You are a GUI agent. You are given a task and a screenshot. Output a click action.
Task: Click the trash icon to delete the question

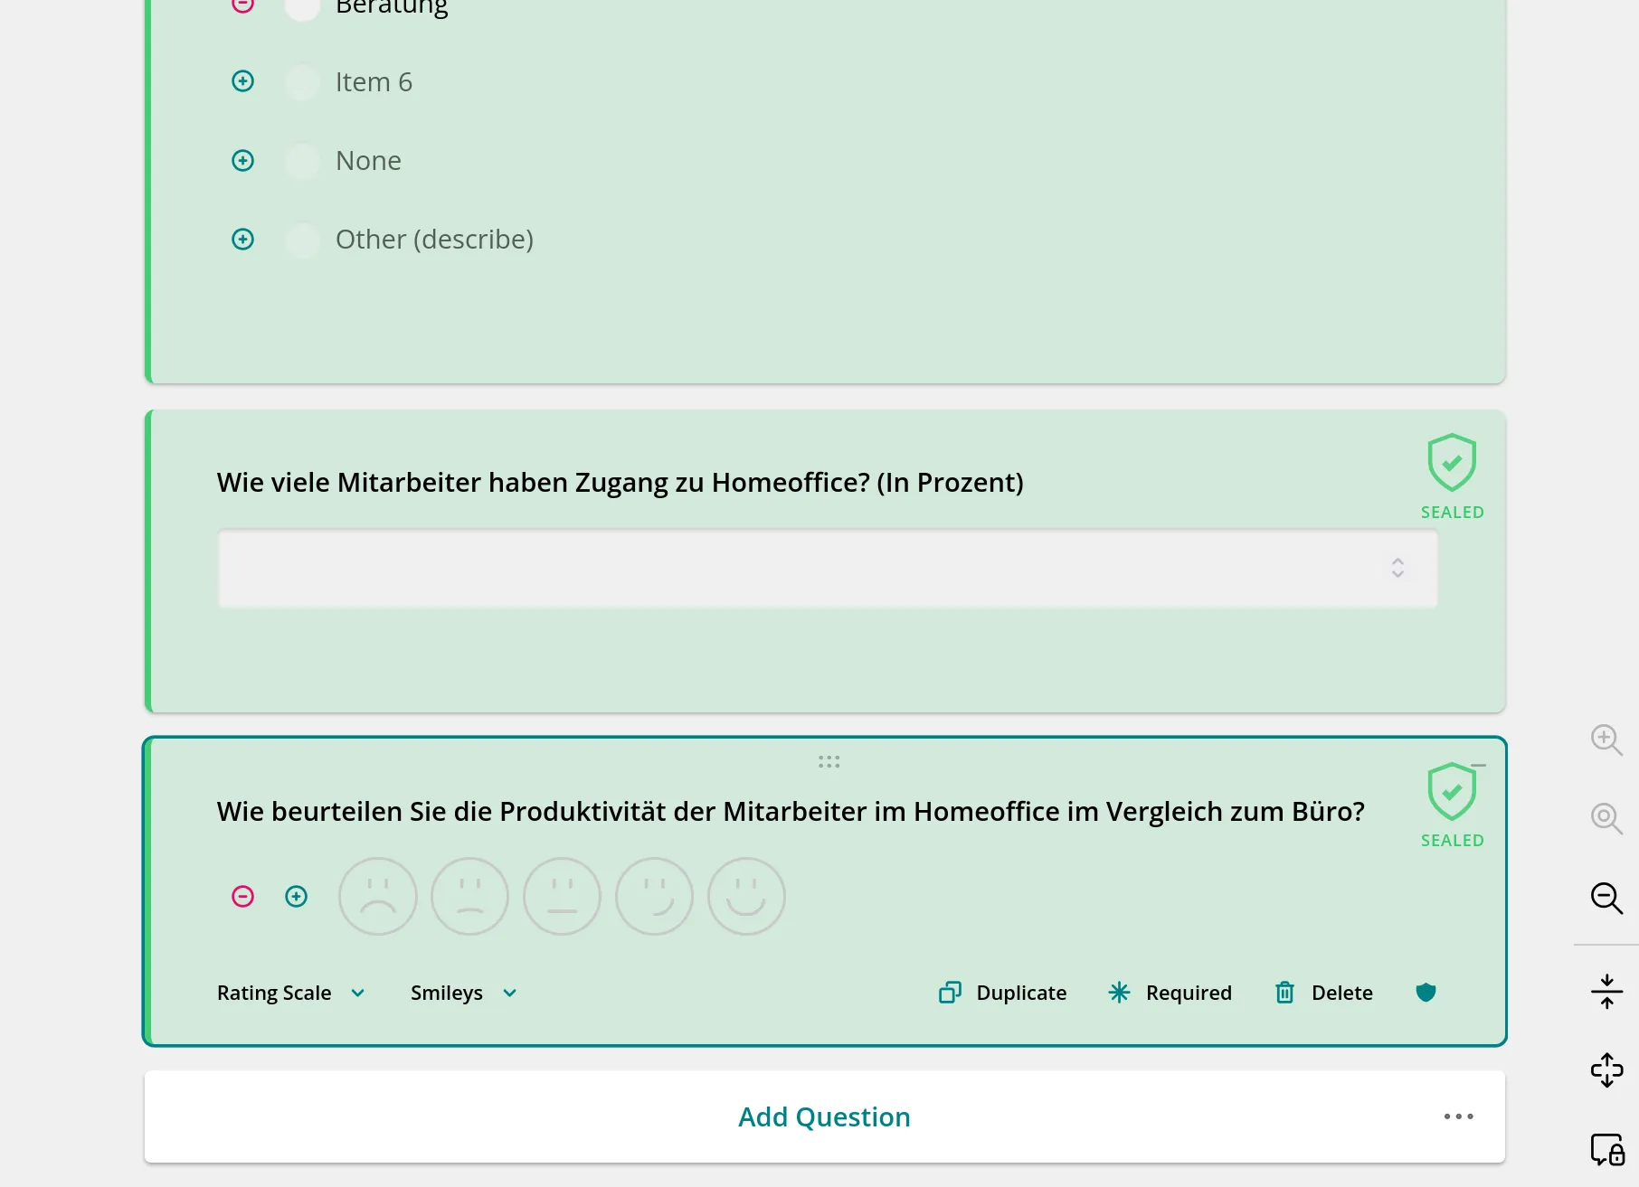click(1284, 992)
